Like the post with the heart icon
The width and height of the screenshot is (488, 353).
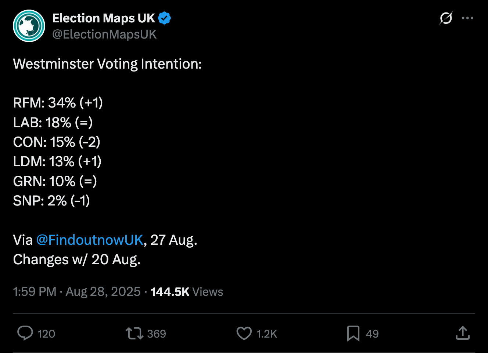244,333
